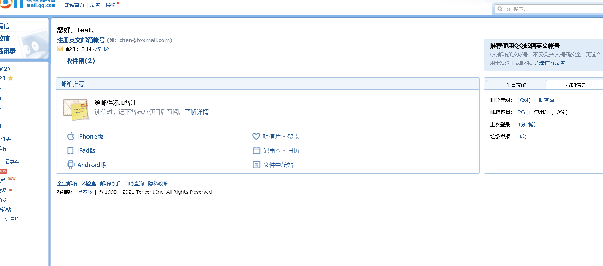Open 文件中转站 link
This screenshot has width=603, height=266.
[x=278, y=165]
